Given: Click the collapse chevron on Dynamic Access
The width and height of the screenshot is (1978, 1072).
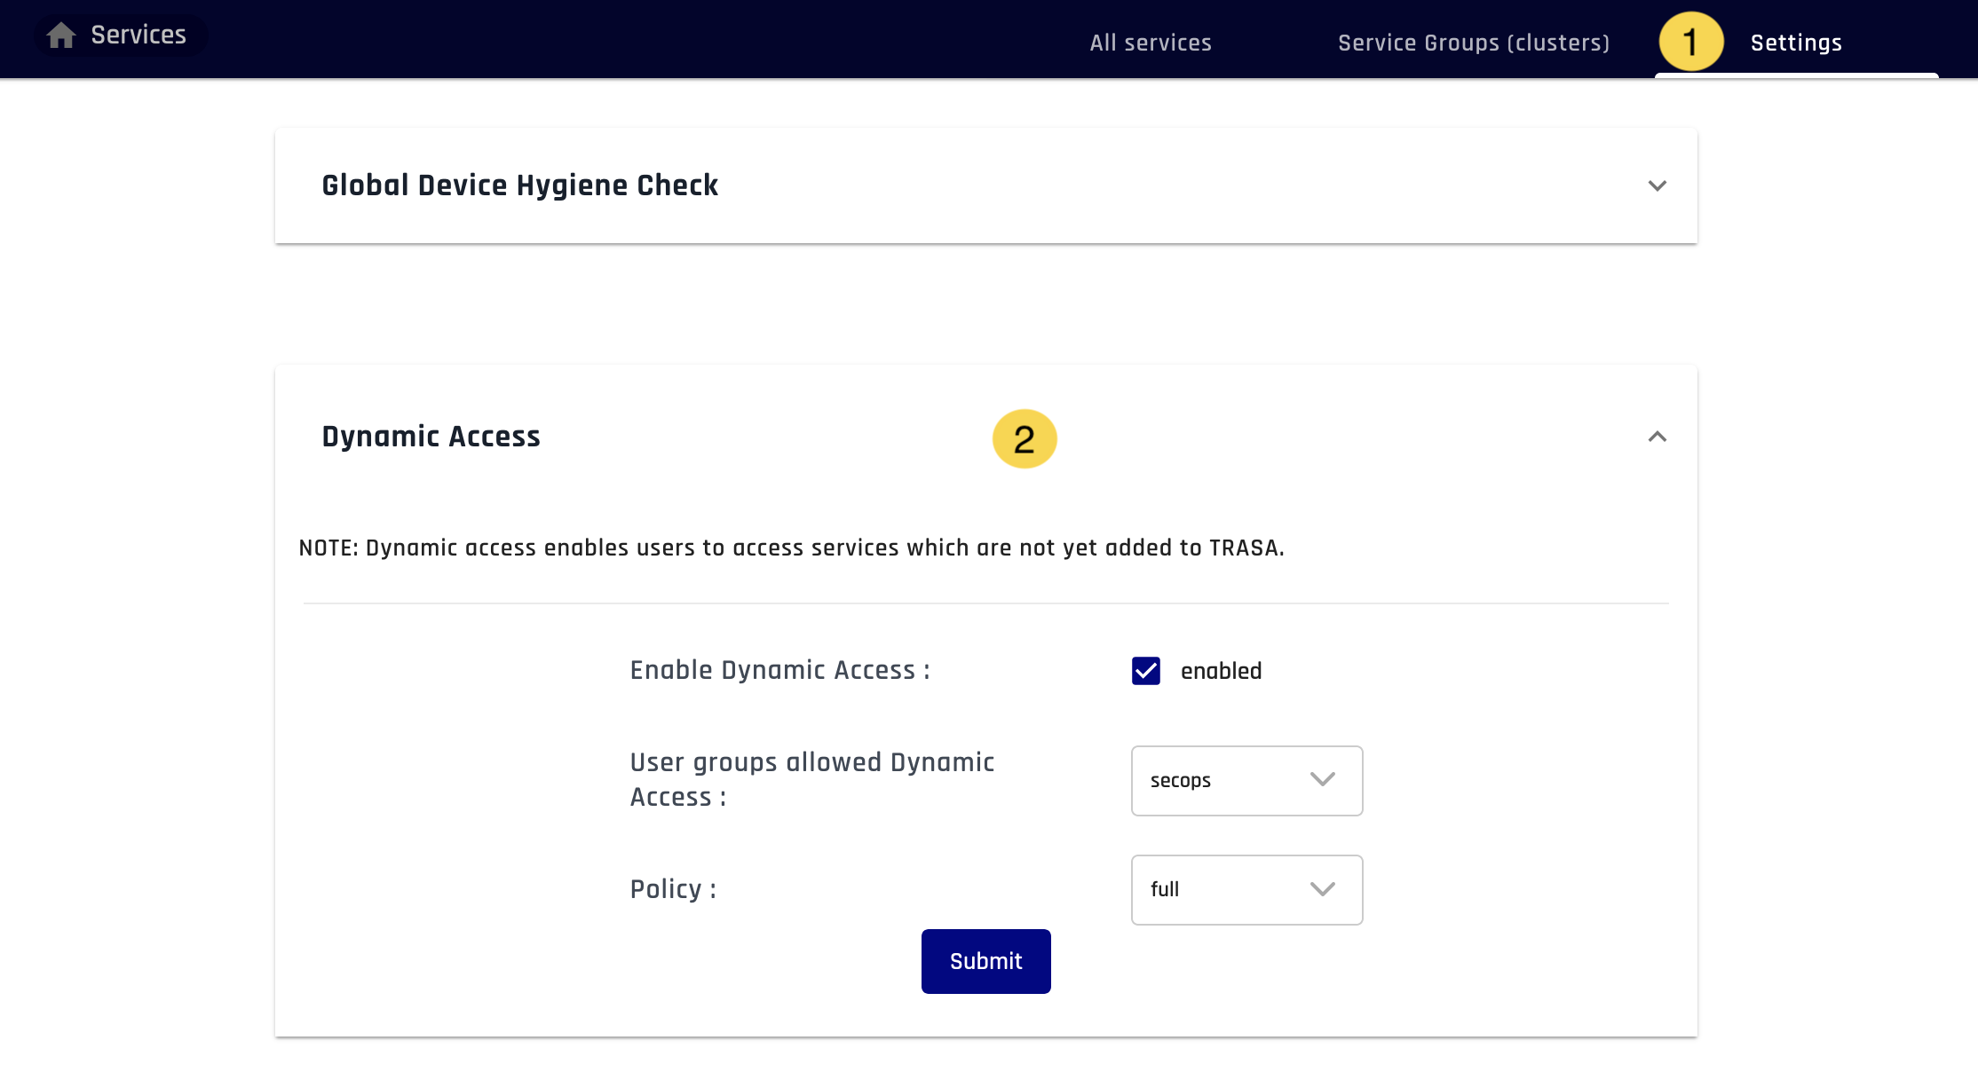Looking at the screenshot, I should [1658, 437].
